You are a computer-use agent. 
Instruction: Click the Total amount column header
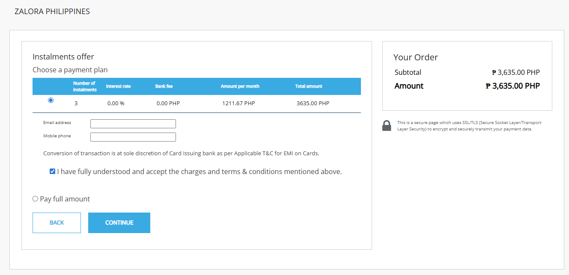pyautogui.click(x=309, y=86)
